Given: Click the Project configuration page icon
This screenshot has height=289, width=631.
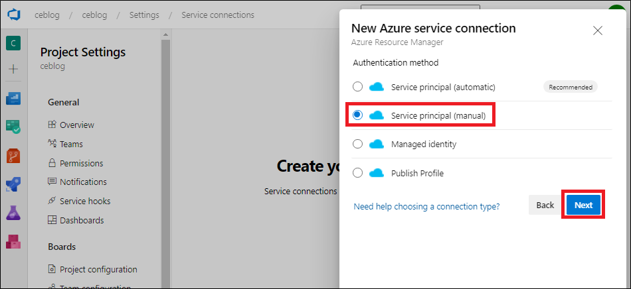Looking at the screenshot, I should (x=52, y=268).
